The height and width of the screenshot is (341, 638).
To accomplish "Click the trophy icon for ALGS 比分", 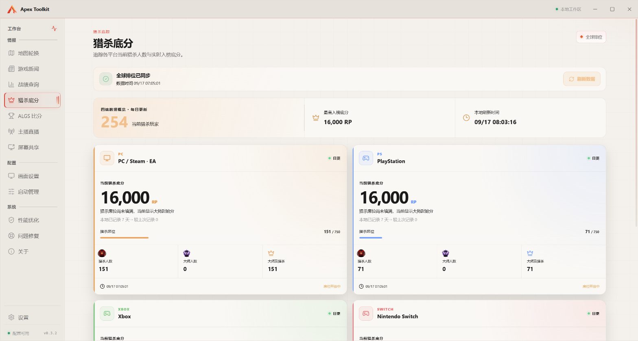I will [x=11, y=116].
